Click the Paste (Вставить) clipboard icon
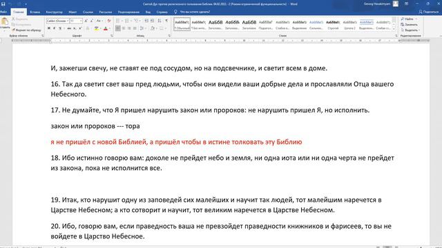The width and height of the screenshot is (442, 248). tap(5, 22)
